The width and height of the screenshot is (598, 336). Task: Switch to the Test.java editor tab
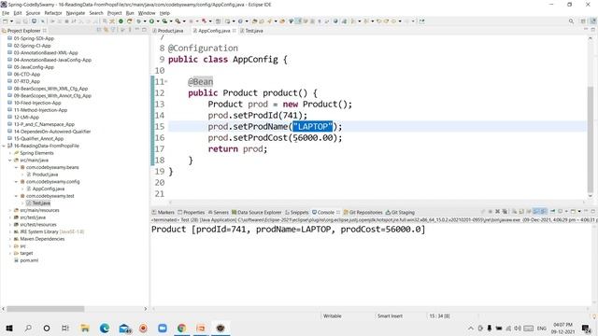click(x=253, y=31)
